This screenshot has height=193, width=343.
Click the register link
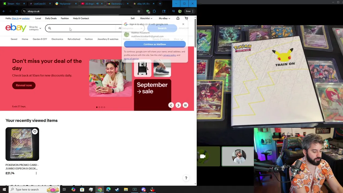pos(26,18)
